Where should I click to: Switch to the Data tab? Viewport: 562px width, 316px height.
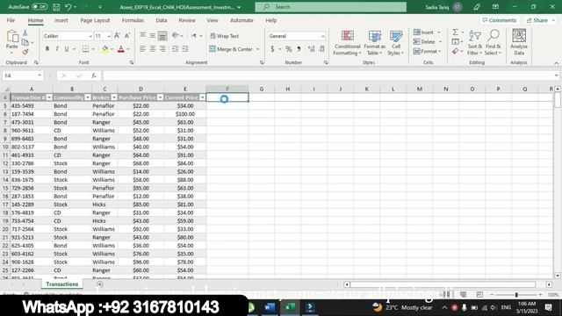[162, 20]
